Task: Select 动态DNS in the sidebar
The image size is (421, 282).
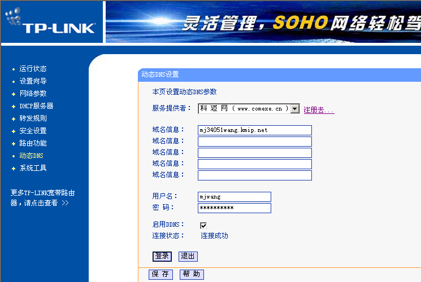Action: (x=31, y=156)
